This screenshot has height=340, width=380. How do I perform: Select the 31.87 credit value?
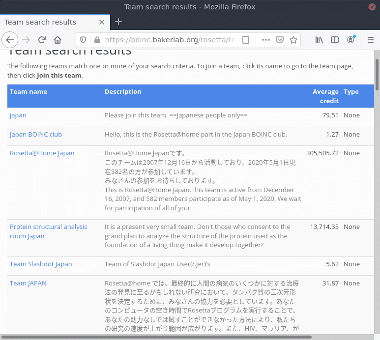click(330, 283)
